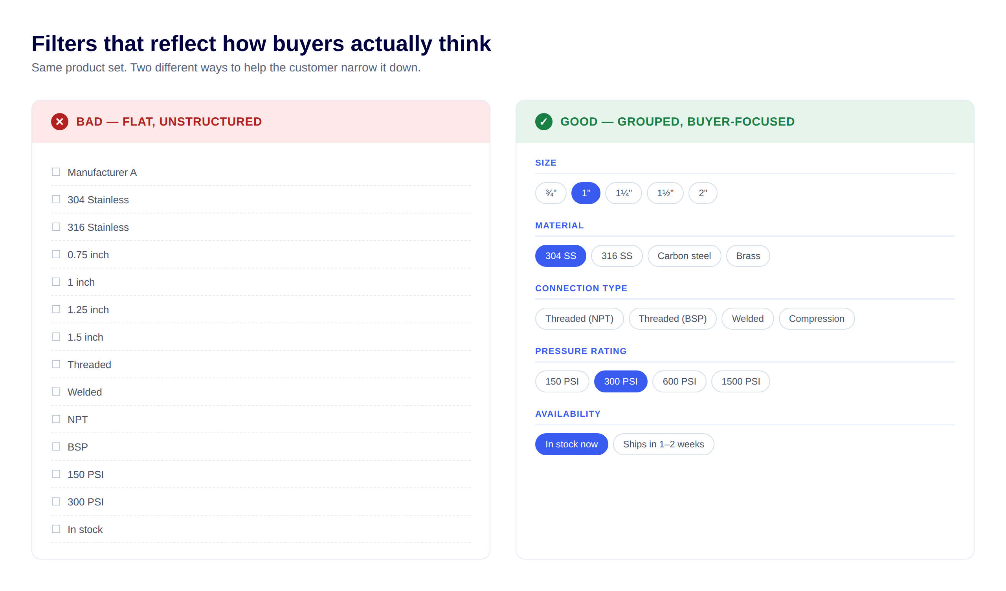Tick the 316 Stainless checkbox
The width and height of the screenshot is (1006, 591).
(x=56, y=227)
